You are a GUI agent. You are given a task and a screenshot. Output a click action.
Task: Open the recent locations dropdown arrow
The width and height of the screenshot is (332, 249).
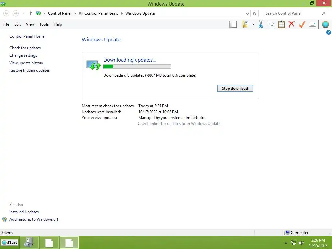pyautogui.click(x=23, y=13)
